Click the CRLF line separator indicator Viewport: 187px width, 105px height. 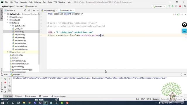[x=143, y=99]
